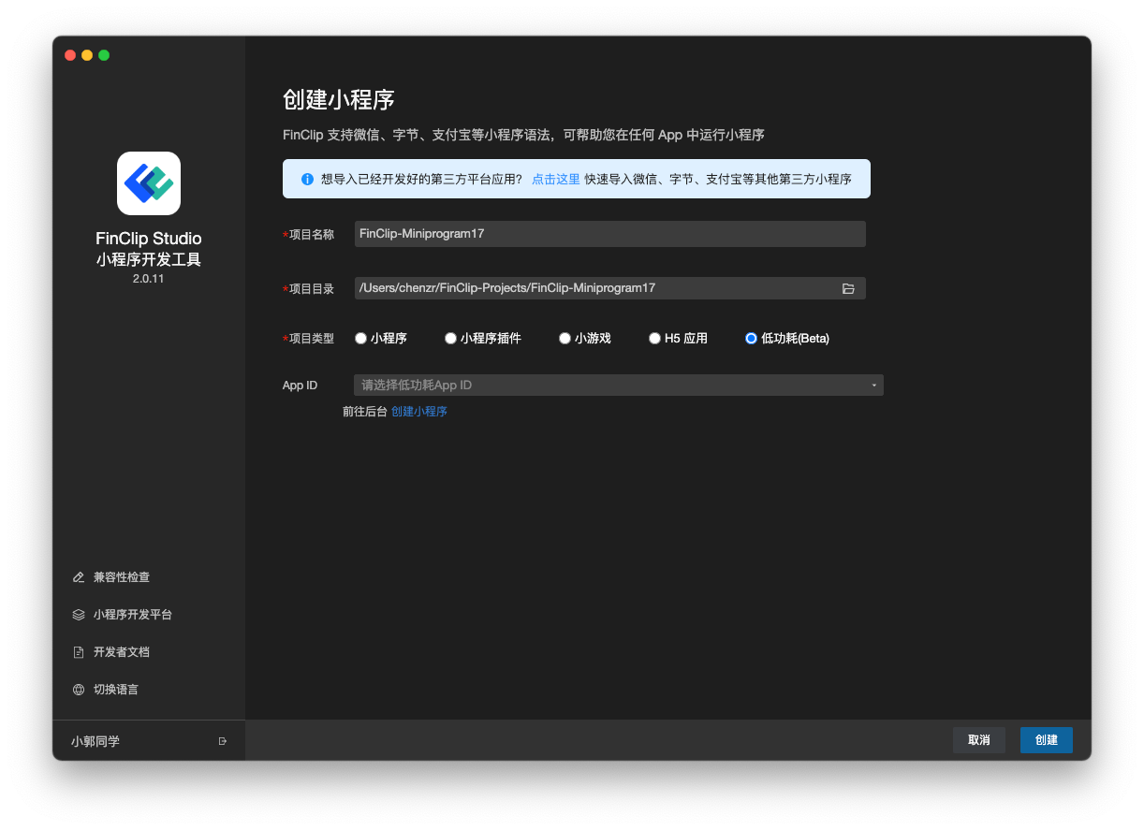The width and height of the screenshot is (1144, 830).
Task: Open the App ID dropdown
Action: click(618, 385)
